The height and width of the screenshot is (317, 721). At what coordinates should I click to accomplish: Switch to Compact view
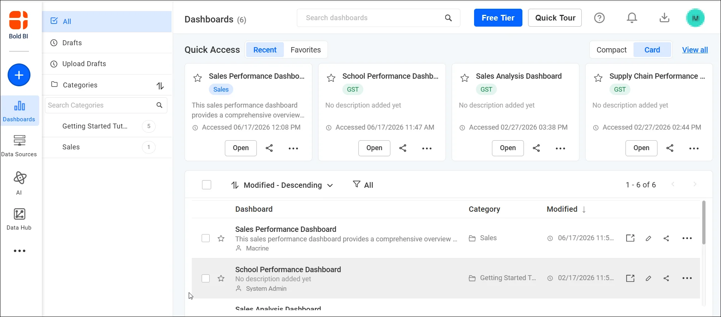(x=611, y=50)
